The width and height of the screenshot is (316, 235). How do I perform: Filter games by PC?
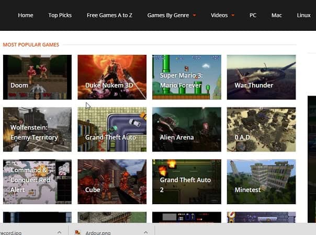(253, 15)
